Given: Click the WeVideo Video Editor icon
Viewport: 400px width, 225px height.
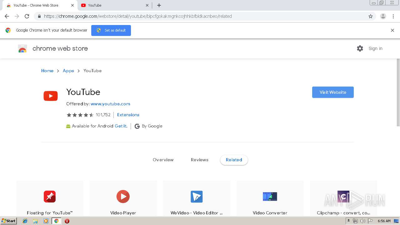Looking at the screenshot, I should (197, 197).
